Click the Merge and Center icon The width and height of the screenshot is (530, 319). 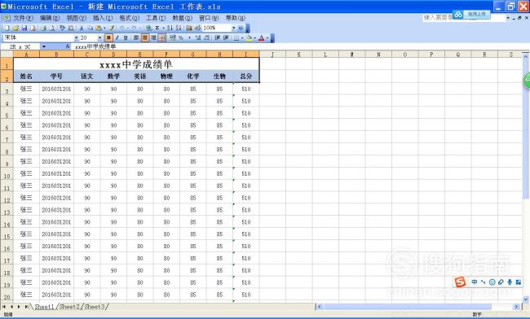[162, 37]
